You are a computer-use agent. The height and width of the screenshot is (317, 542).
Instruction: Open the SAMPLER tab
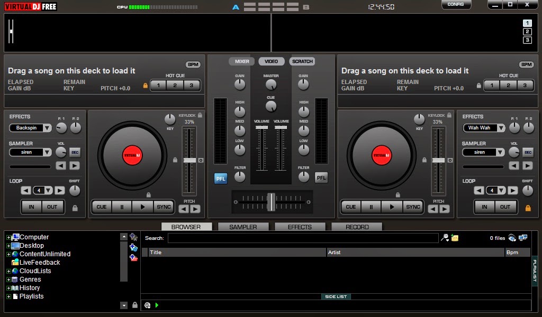[x=243, y=227]
